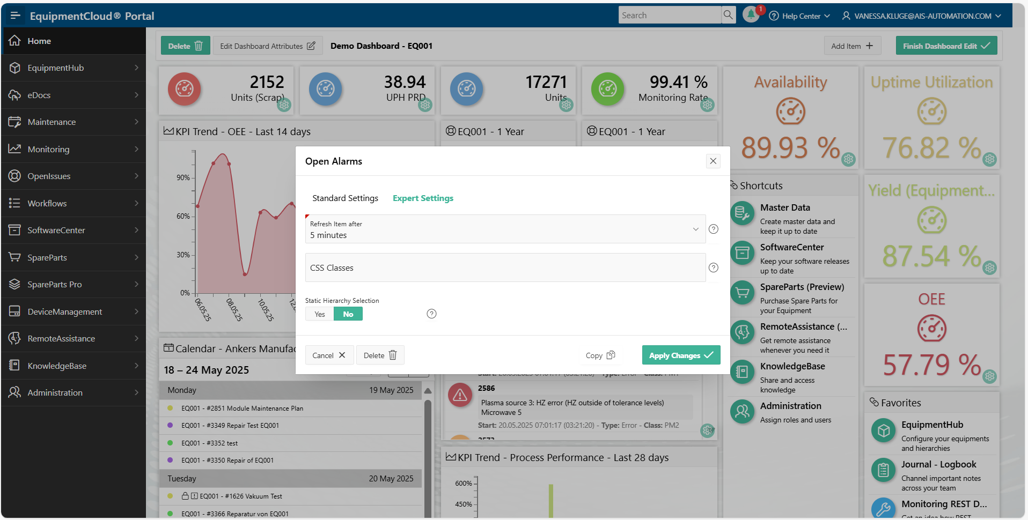Click Cancel in Open Alarms dialog
This screenshot has height=520, width=1028.
pos(329,355)
